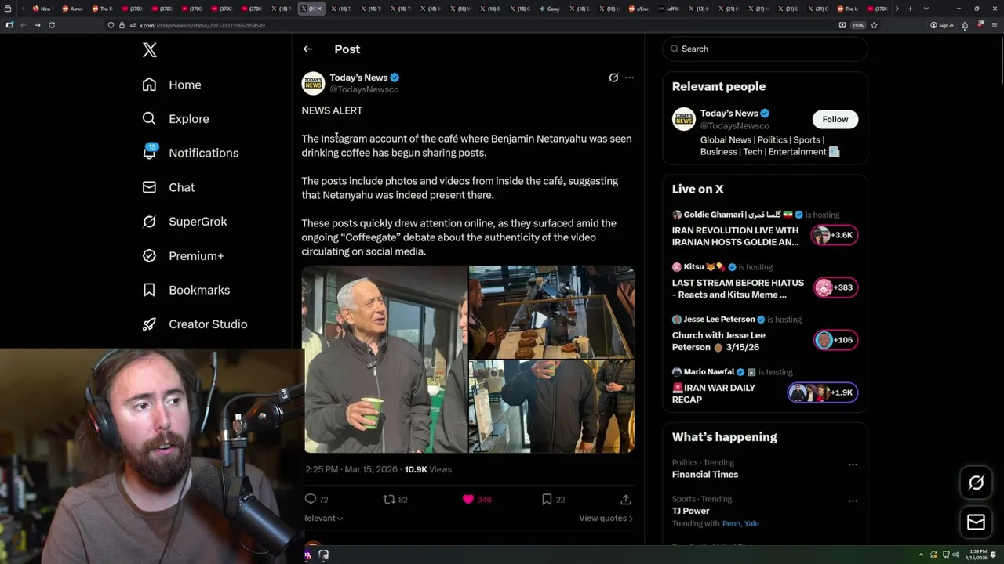Reload the page in browser toolbar
Viewport: 1004px width, 564px height.
(52, 25)
